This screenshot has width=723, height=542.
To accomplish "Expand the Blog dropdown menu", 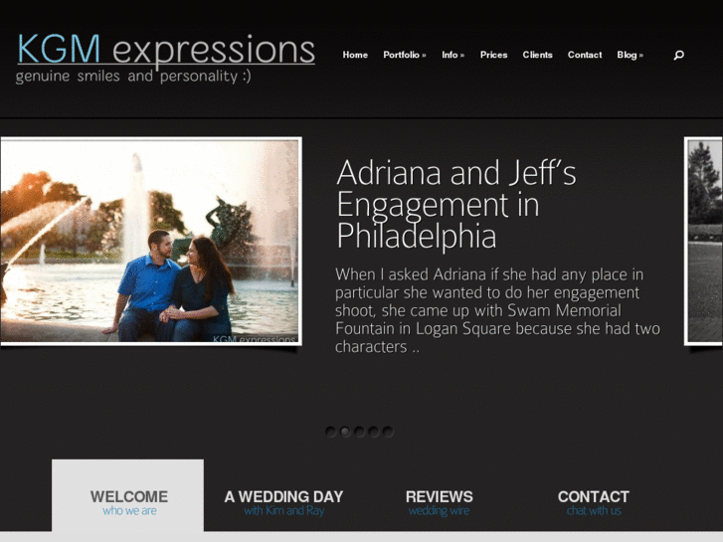I will (x=630, y=55).
